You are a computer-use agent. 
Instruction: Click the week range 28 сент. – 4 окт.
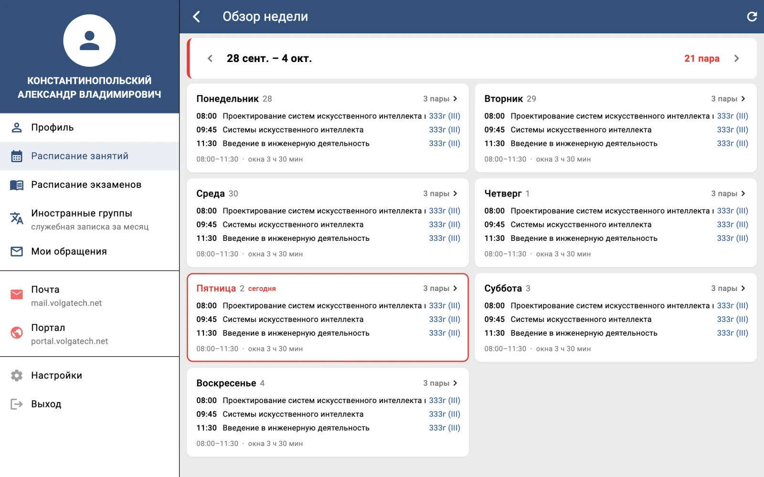click(x=269, y=58)
